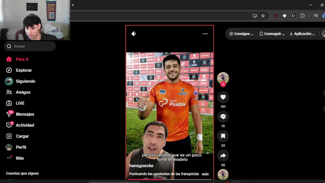Open the sound avatar below share count
Image resolution: width=325 pixels, height=183 pixels.
[x=223, y=174]
